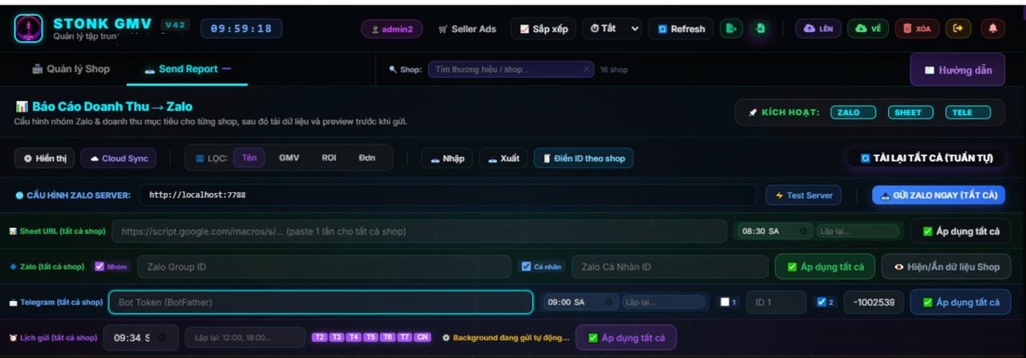Click Hiện/Ẩn dữ liệu Shop eye button
Image resolution: width=1026 pixels, height=358 pixels.
[946, 267]
